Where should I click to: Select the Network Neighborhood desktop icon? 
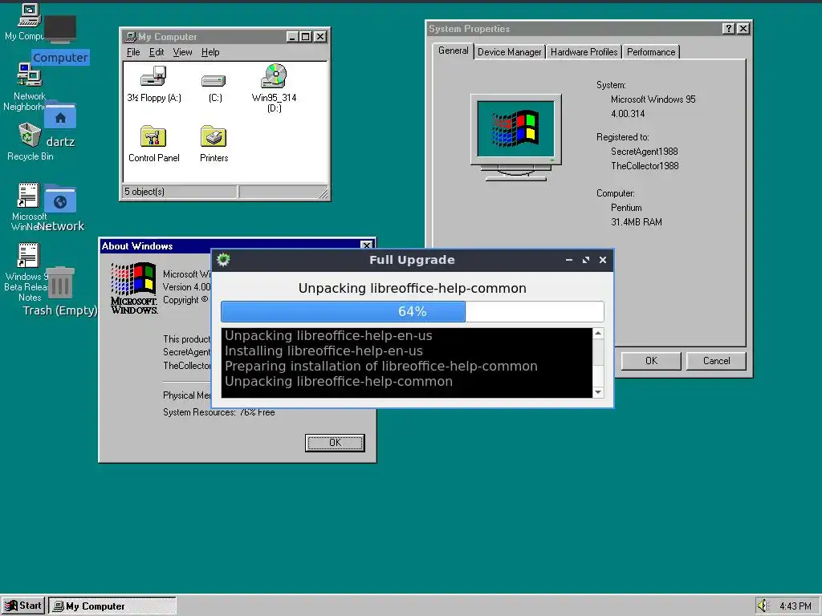[x=29, y=75]
